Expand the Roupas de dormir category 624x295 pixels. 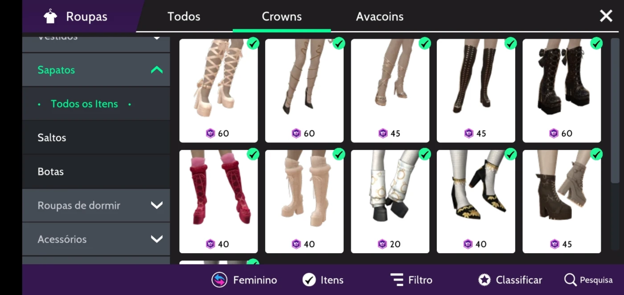(96, 206)
